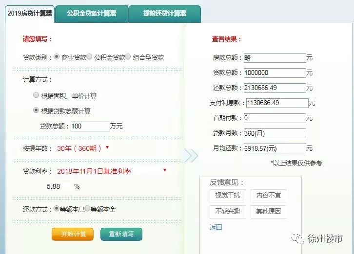Choose 不感兴趣 feedback option
This screenshot has height=254, width=354.
point(227,212)
